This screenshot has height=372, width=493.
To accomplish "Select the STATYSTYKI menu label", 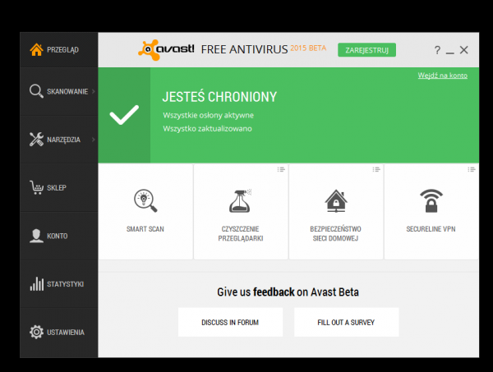I will tap(66, 284).
